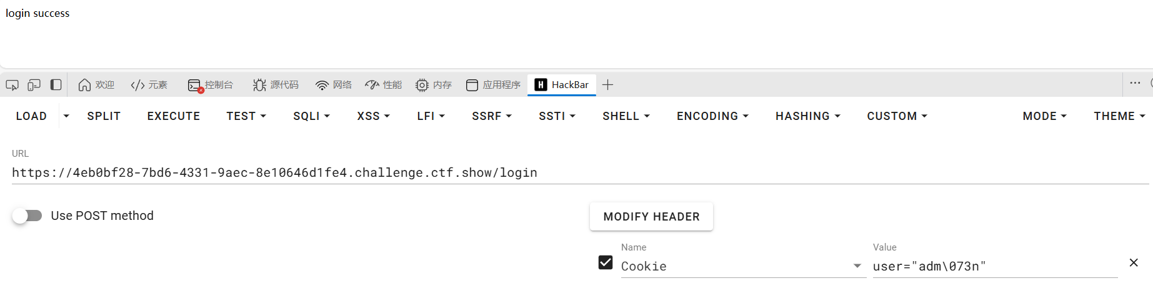The image size is (1153, 293).
Task: Open more DevTools tabs with plus icon
Action: pyautogui.click(x=607, y=85)
